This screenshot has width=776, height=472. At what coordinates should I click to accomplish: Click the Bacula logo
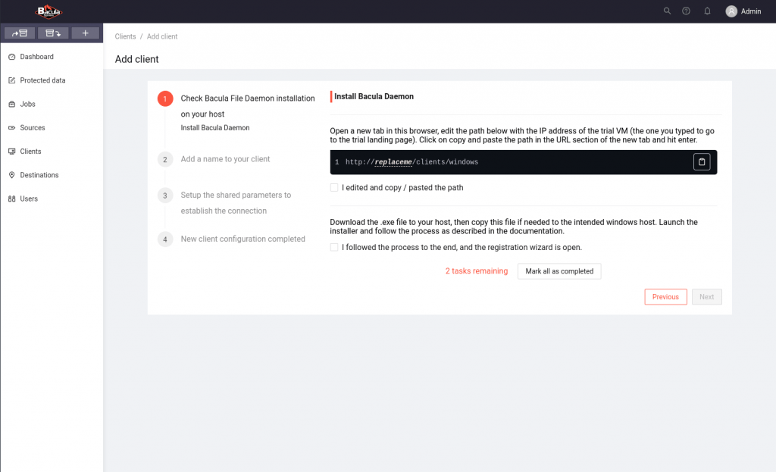(48, 11)
